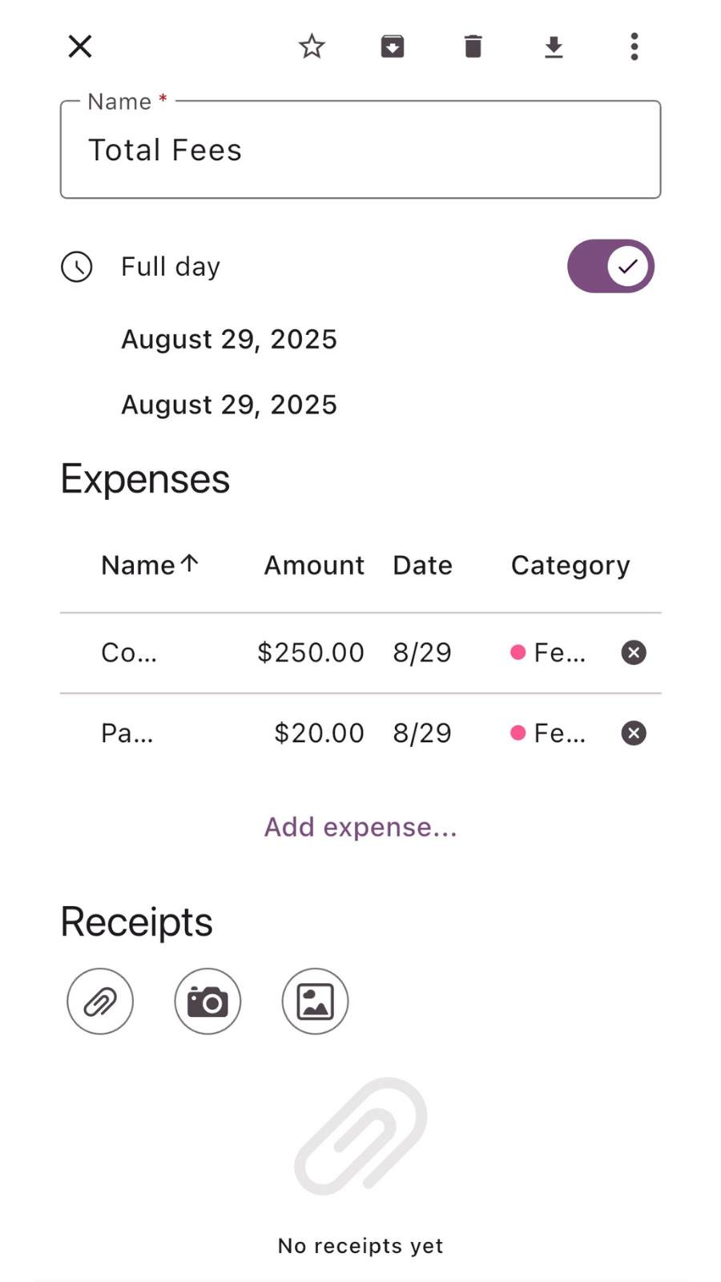This screenshot has width=721, height=1282.
Task: Sort expenses by Date header
Action: [x=422, y=565]
